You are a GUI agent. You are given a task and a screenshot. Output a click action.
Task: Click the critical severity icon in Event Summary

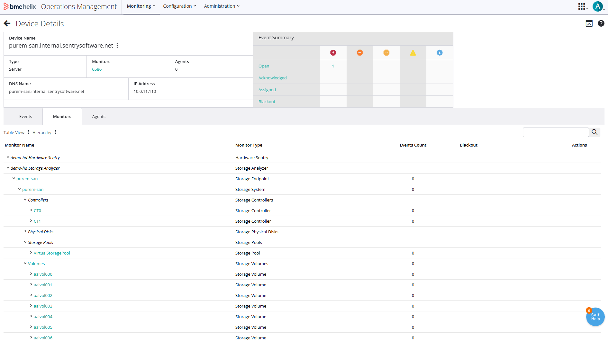point(333,53)
